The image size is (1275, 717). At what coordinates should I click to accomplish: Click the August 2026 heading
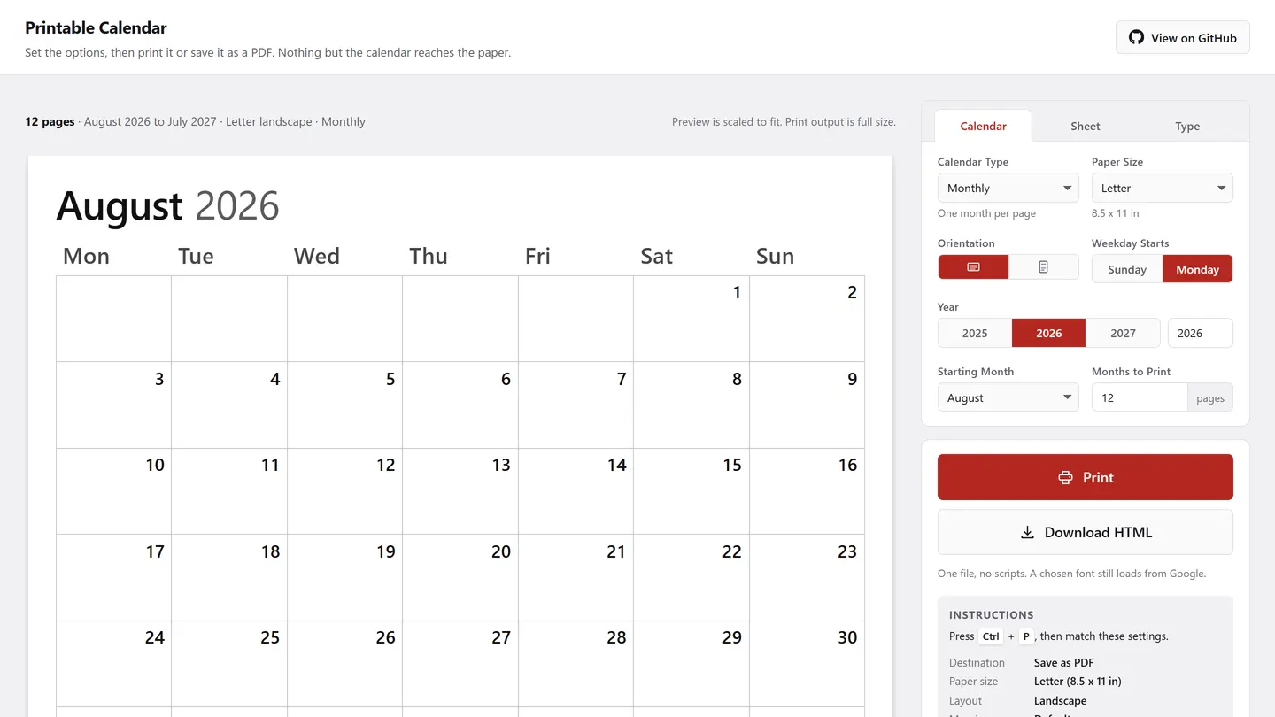tap(168, 205)
